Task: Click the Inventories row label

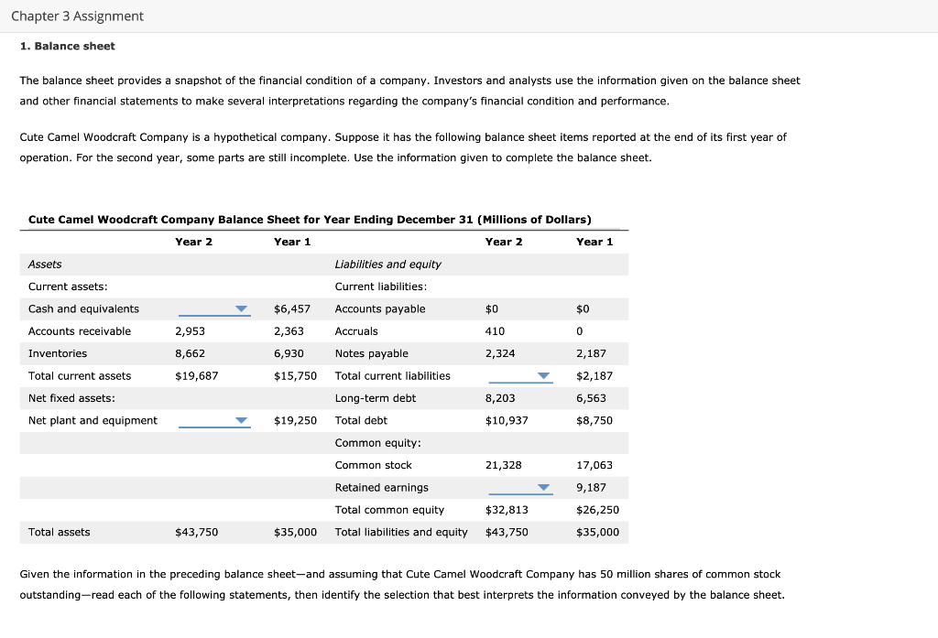Action: tap(58, 353)
